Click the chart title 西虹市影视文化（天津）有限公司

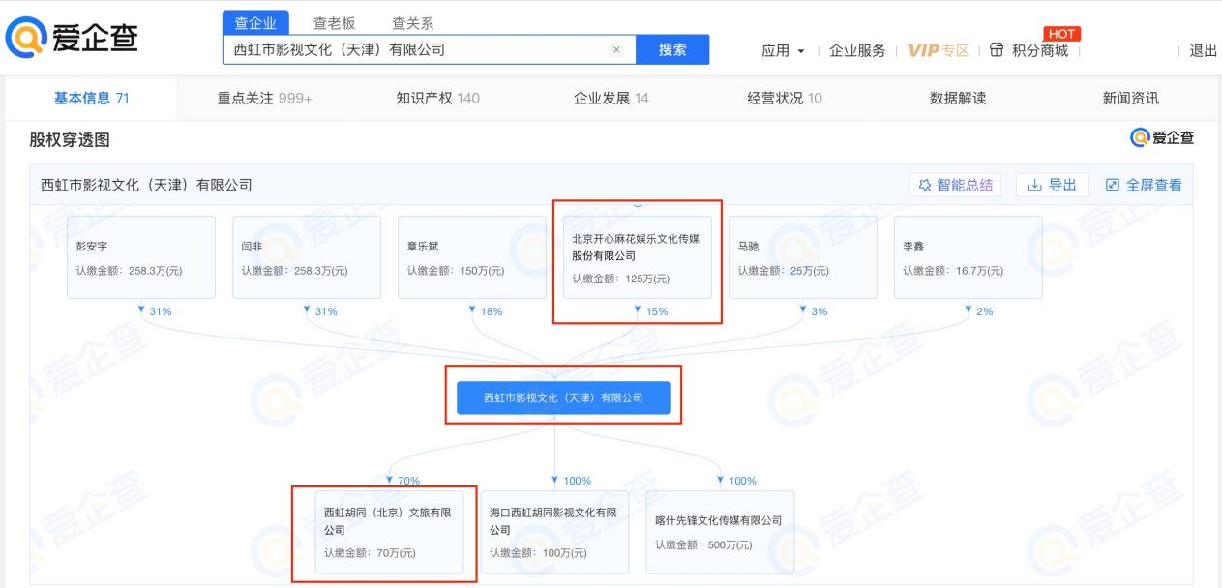(x=146, y=185)
